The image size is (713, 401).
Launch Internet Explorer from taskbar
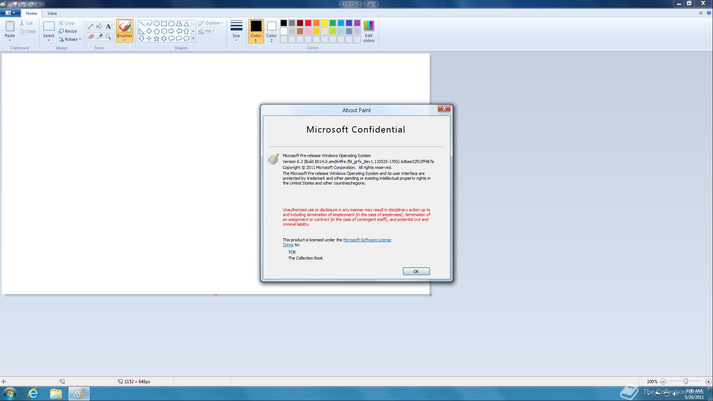click(33, 394)
